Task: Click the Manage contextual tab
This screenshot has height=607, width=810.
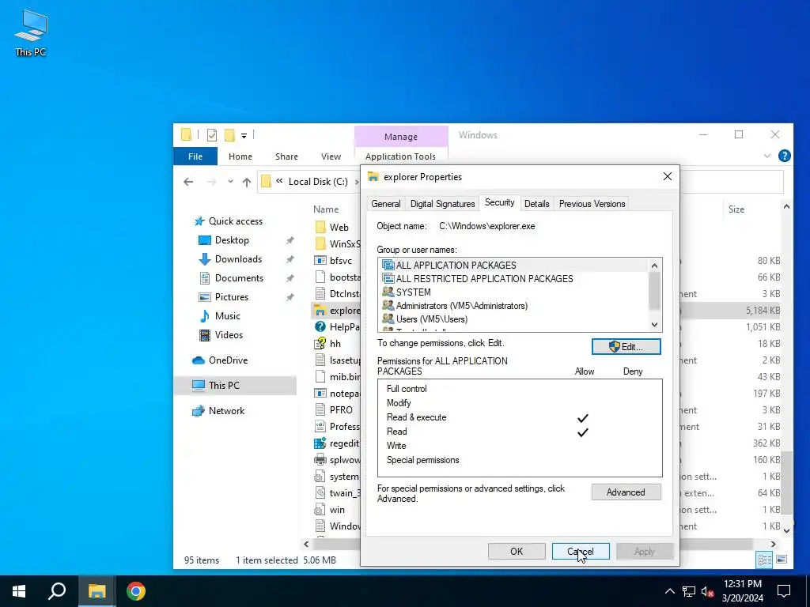Action: coord(401,137)
